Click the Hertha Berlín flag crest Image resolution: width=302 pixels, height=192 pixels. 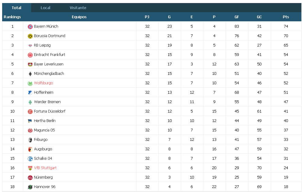(x=30, y=121)
